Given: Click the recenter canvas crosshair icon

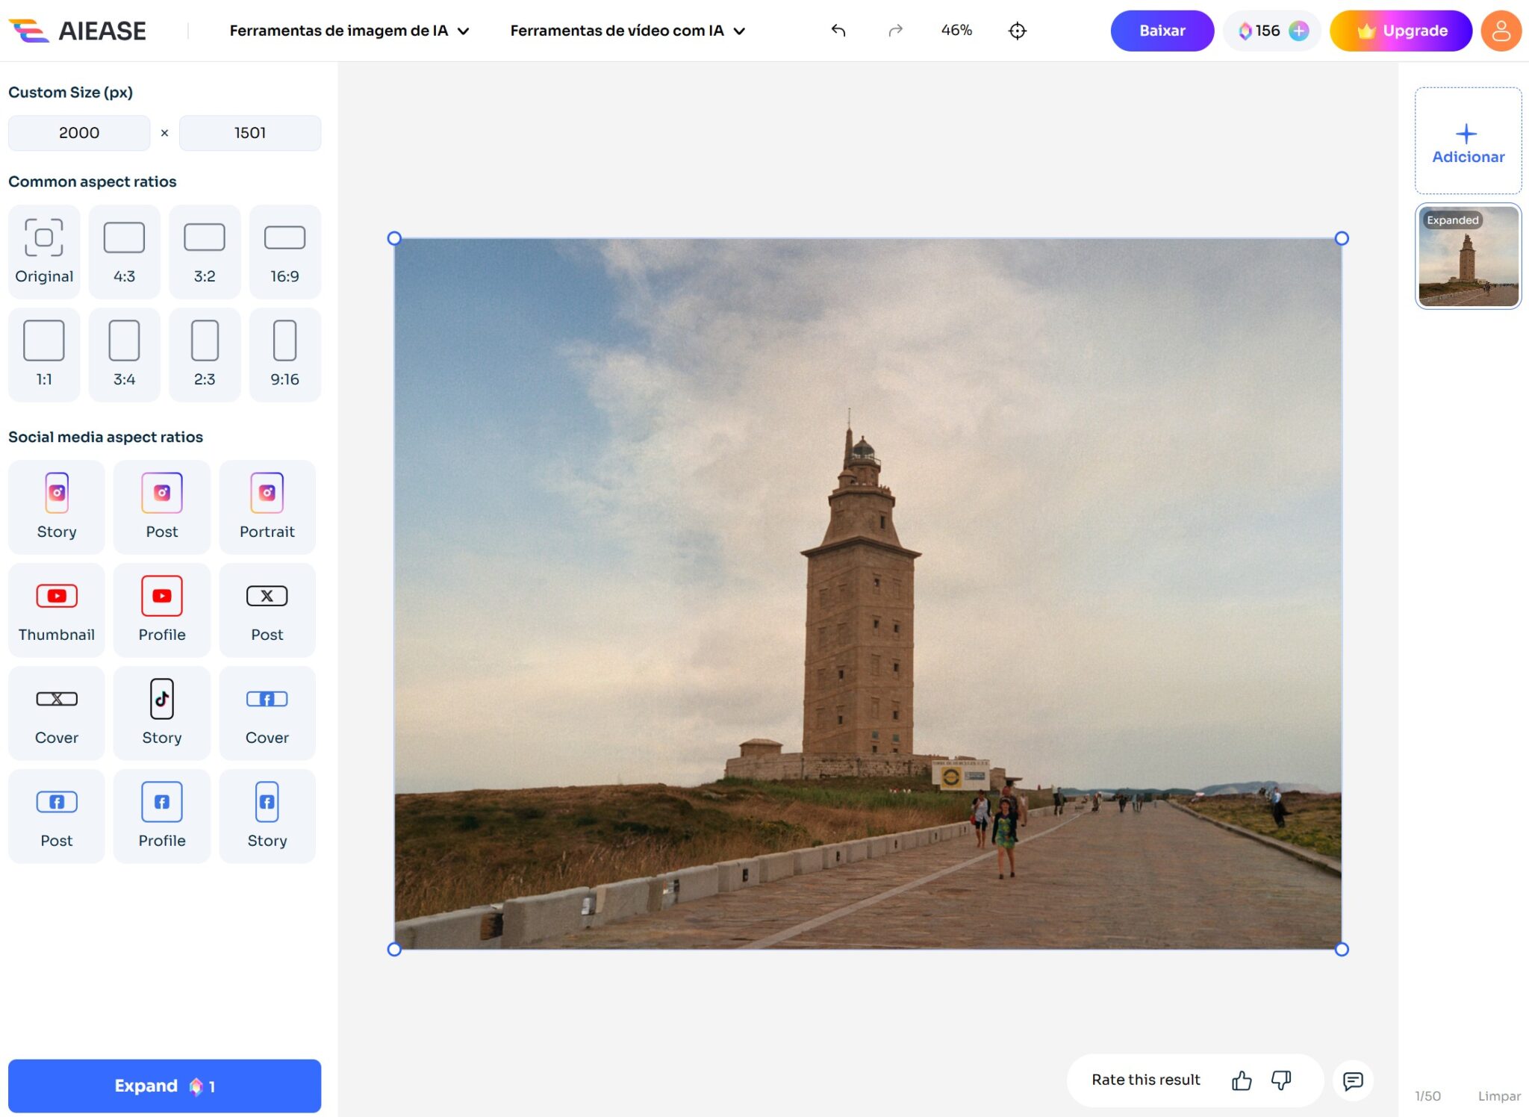Looking at the screenshot, I should 1017,31.
